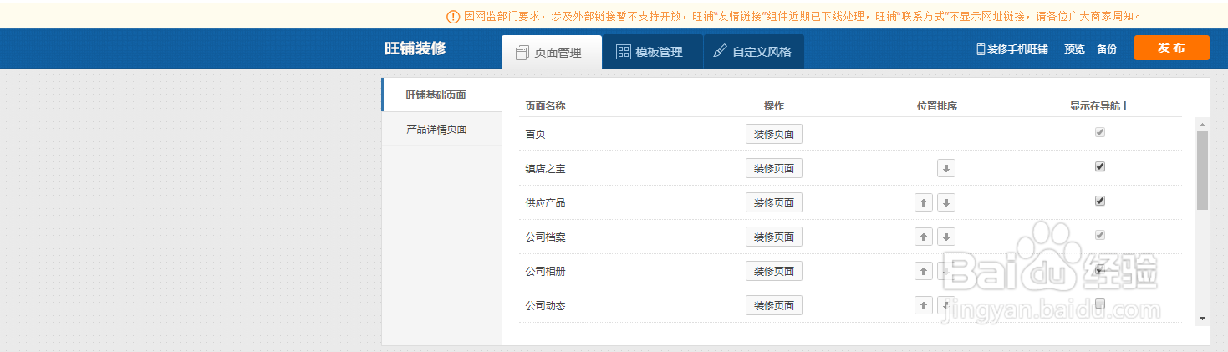Click the 公司档案 page name

click(x=545, y=237)
